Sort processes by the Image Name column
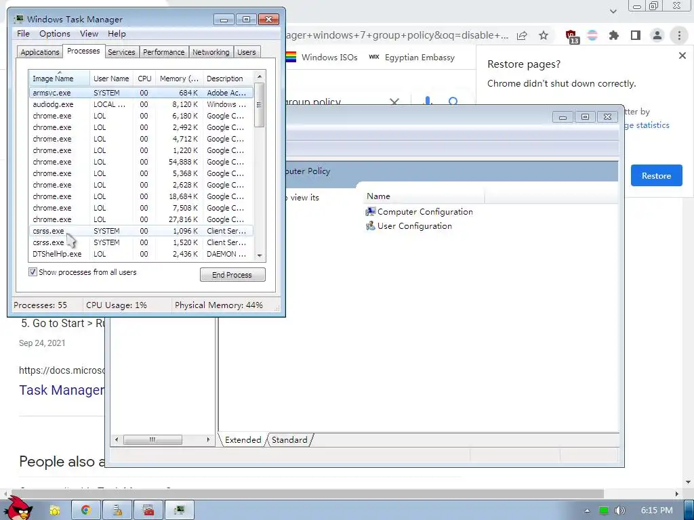 pyautogui.click(x=60, y=79)
